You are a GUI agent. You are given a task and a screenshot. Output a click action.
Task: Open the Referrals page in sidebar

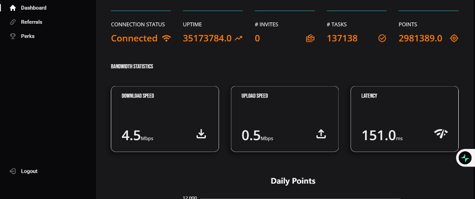point(32,22)
